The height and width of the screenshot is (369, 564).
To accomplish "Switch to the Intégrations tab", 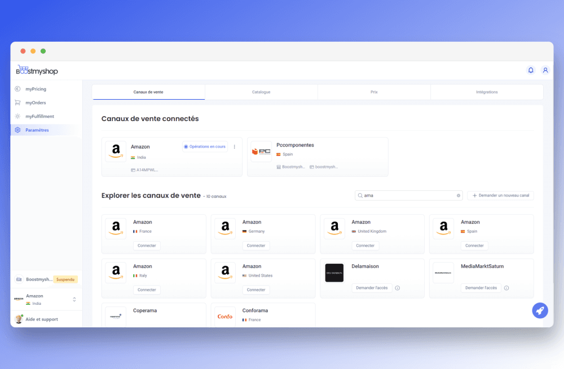I will coord(487,92).
